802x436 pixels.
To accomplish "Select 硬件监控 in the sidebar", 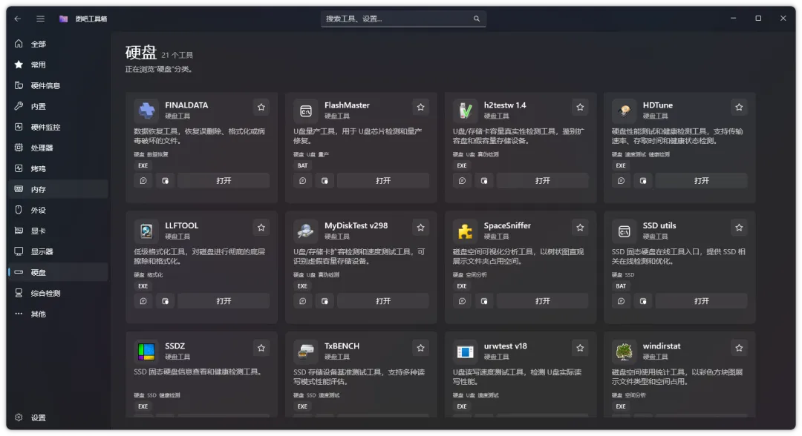I will (59, 127).
